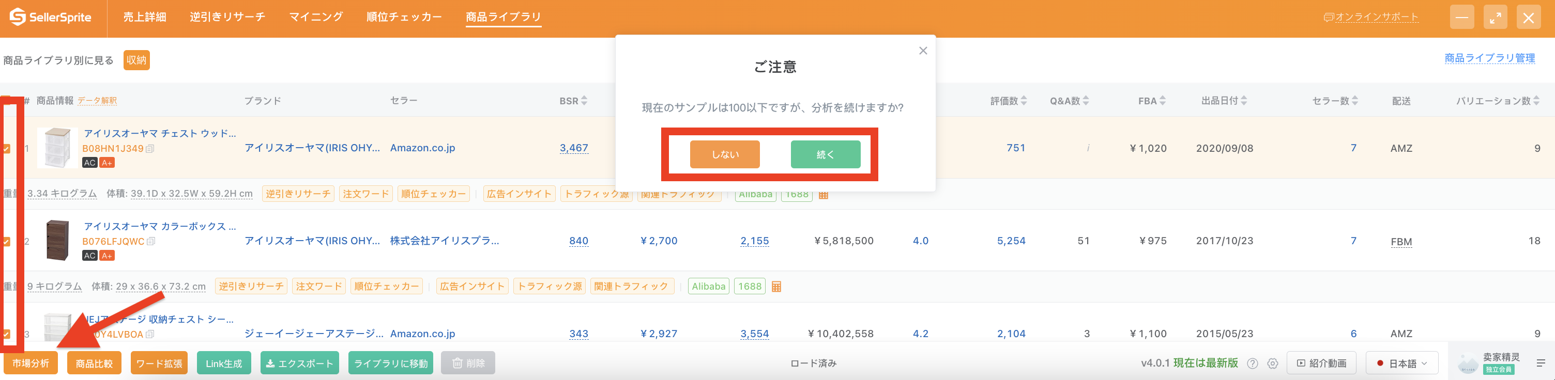Open the 売上詳細 tab
Image resolution: width=1555 pixels, height=380 pixels.
[x=144, y=17]
